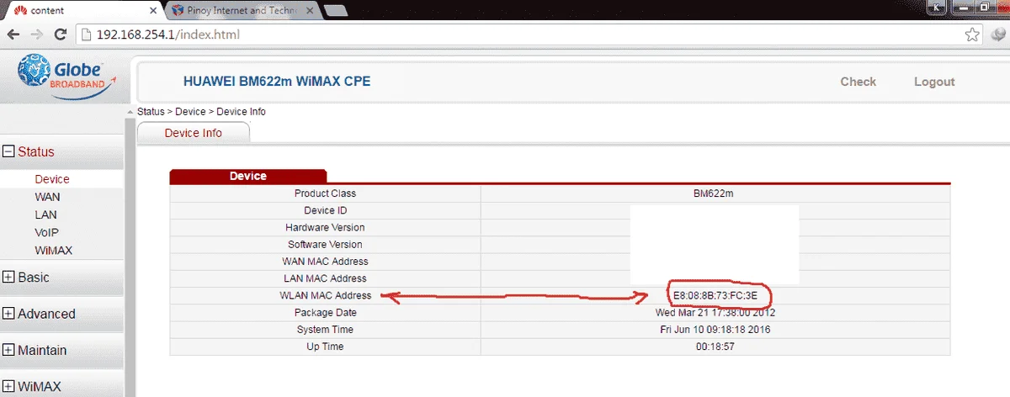Viewport: 1010px width, 397px height.
Task: Click the System Time label
Action: [x=325, y=330]
